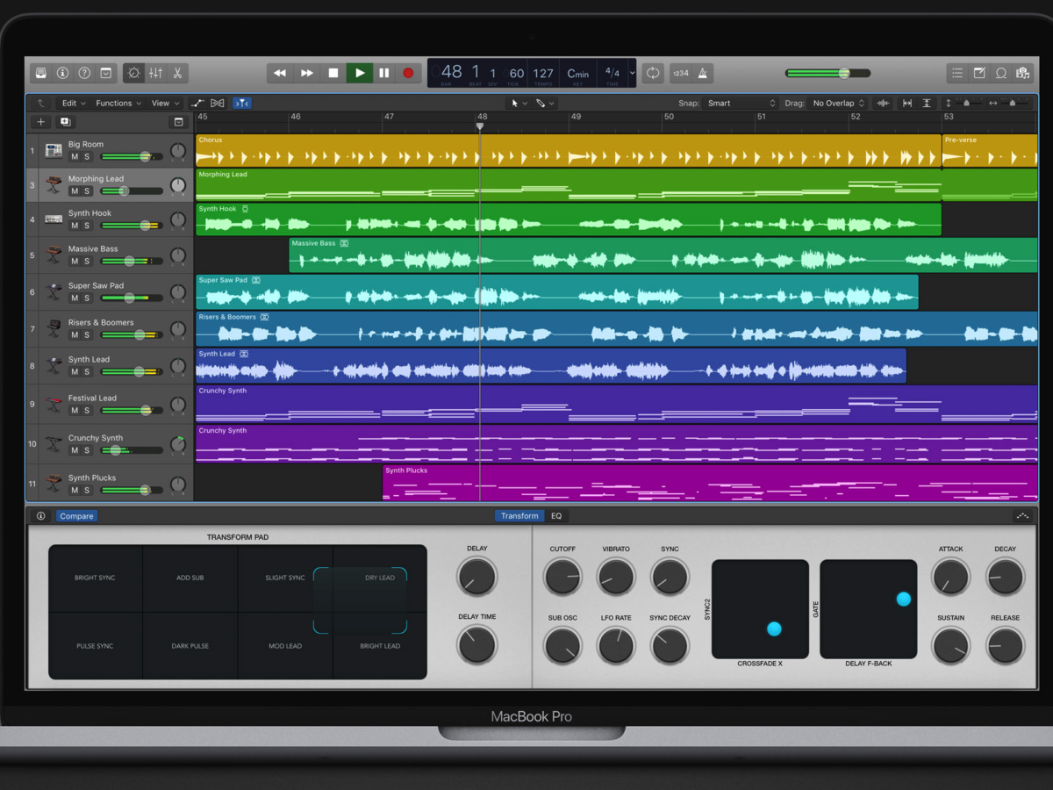
Task: Open the Smart Controls dial button
Action: 133,73
